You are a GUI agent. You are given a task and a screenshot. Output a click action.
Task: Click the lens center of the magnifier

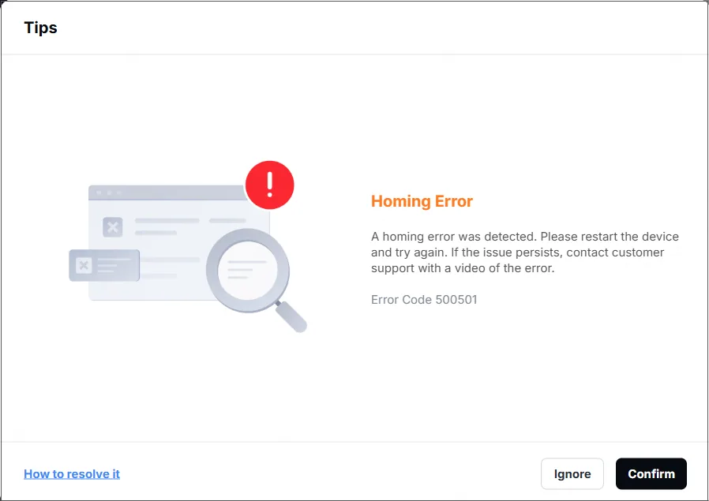pyautogui.click(x=247, y=270)
